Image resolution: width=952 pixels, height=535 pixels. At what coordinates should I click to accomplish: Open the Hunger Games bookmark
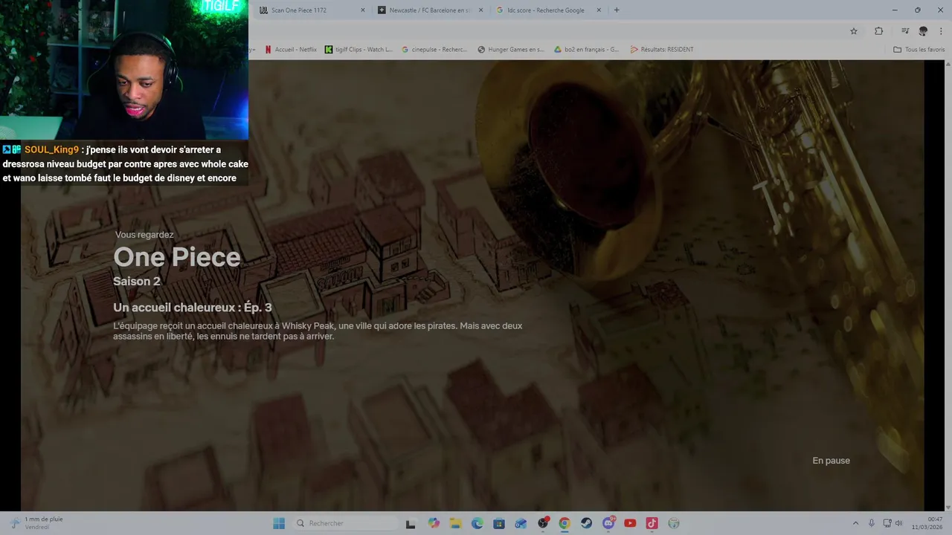click(511, 50)
